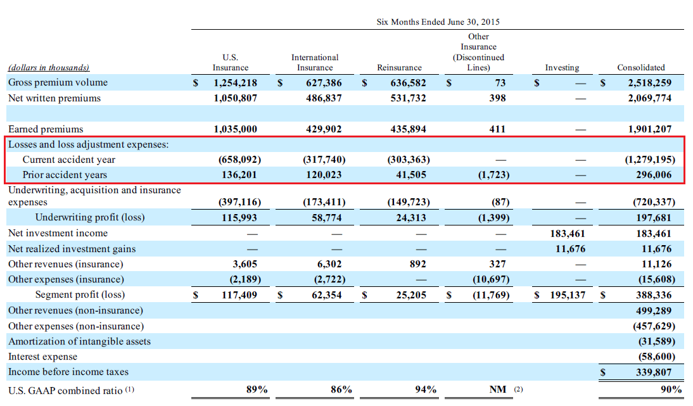Click the value 531,732
693x406 pixels.
coord(408,99)
